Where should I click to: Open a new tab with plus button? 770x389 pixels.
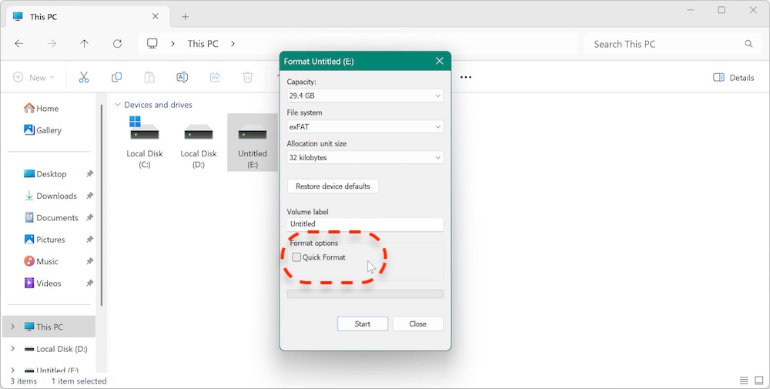click(x=185, y=16)
